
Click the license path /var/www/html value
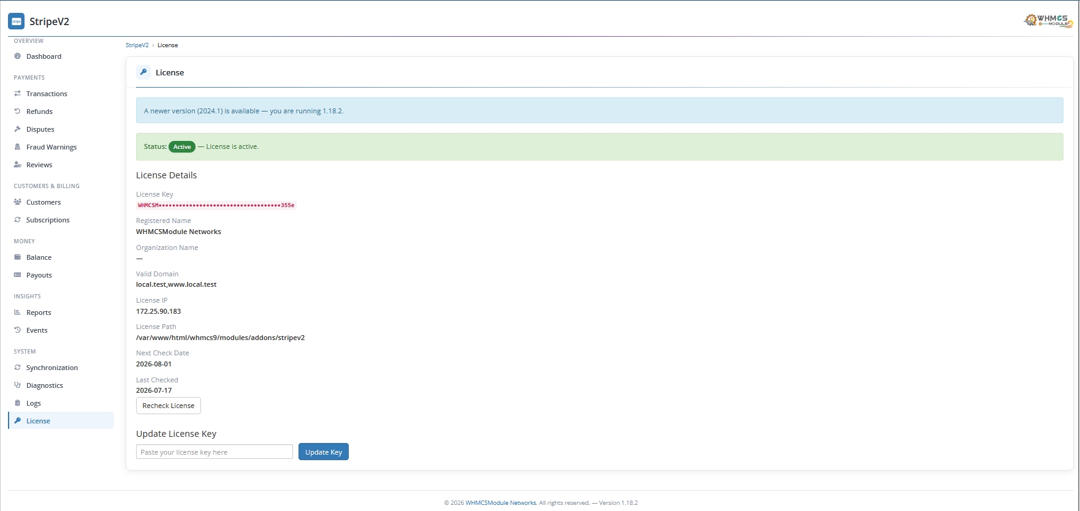pyautogui.click(x=220, y=338)
